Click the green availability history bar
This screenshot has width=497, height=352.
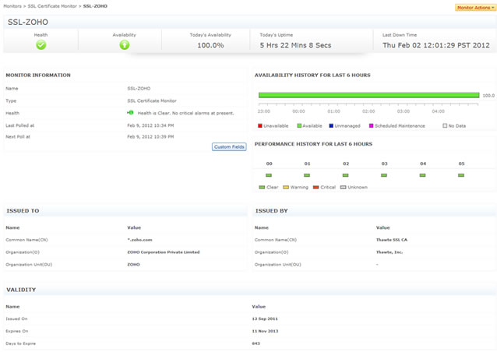(x=368, y=96)
